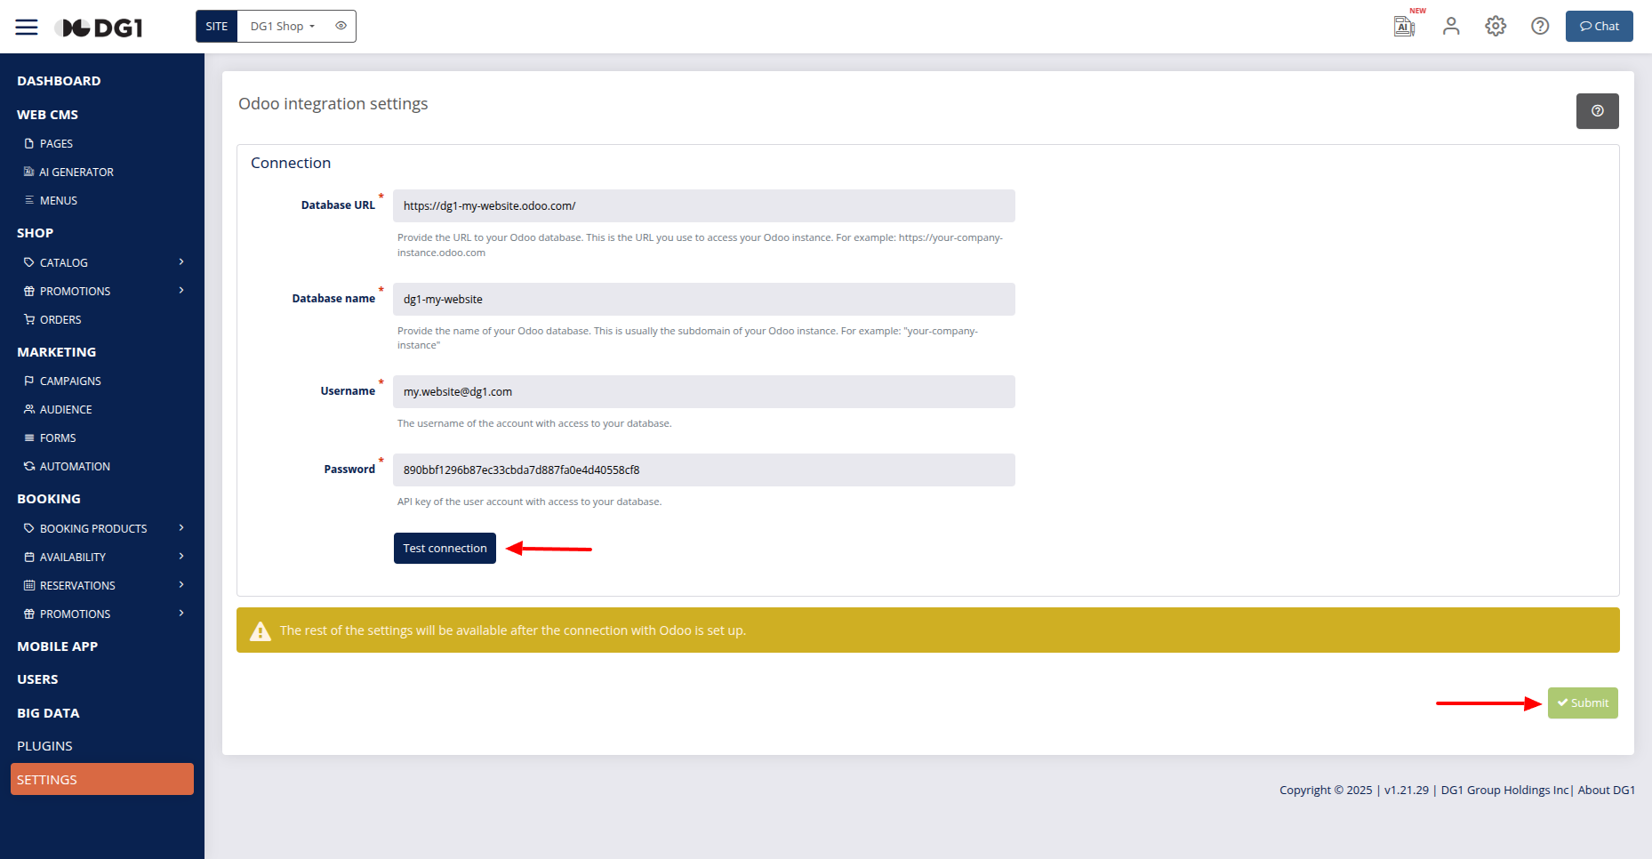Open PAGES in the sidebar
This screenshot has height=859, width=1652.
(56, 143)
